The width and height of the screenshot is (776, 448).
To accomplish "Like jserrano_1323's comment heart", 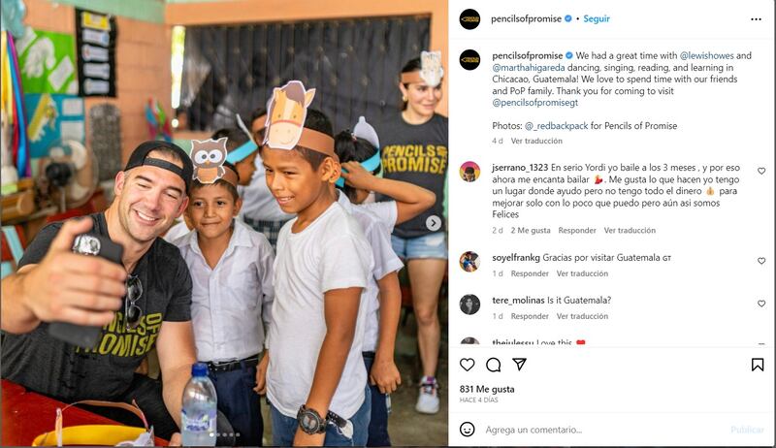I will click(x=761, y=171).
